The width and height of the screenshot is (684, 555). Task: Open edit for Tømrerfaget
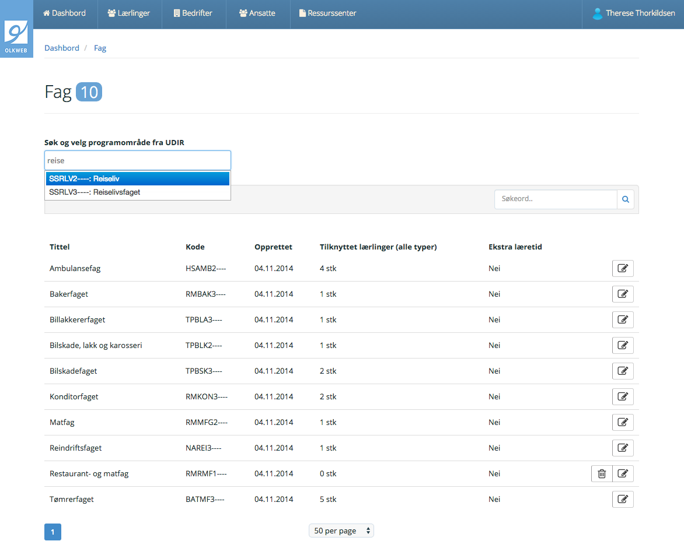point(623,500)
